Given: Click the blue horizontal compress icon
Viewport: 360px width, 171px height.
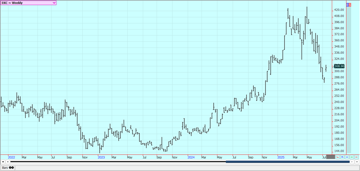Looking at the screenshot, I should click(x=347, y=157).
